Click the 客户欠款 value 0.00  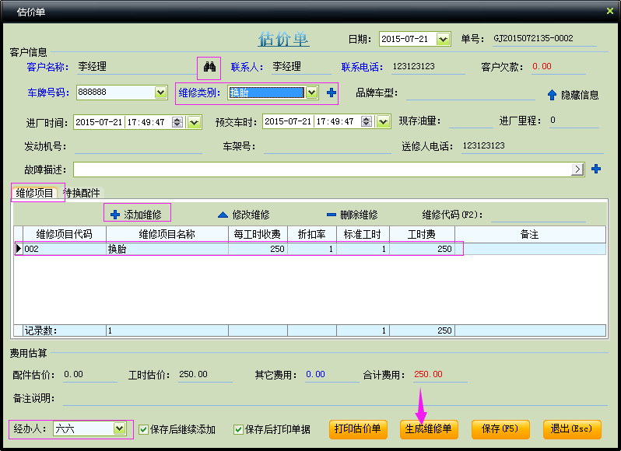click(x=542, y=66)
